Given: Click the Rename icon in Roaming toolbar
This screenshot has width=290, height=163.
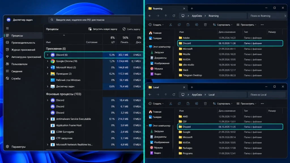Looking at the screenshot, I should pyautogui.click(x=197, y=25).
